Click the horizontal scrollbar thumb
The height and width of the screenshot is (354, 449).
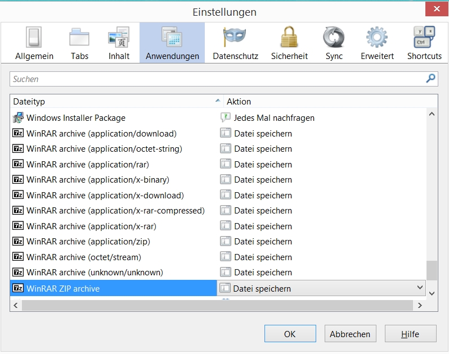tap(217, 305)
